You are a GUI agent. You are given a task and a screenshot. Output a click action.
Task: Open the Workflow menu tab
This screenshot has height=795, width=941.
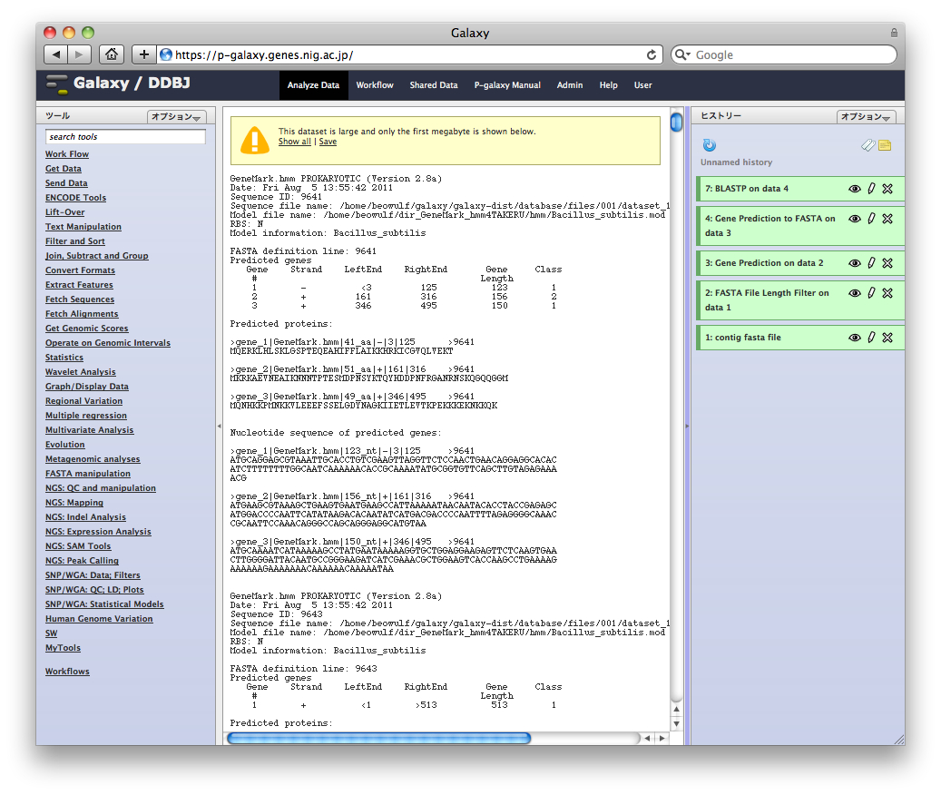click(x=374, y=85)
